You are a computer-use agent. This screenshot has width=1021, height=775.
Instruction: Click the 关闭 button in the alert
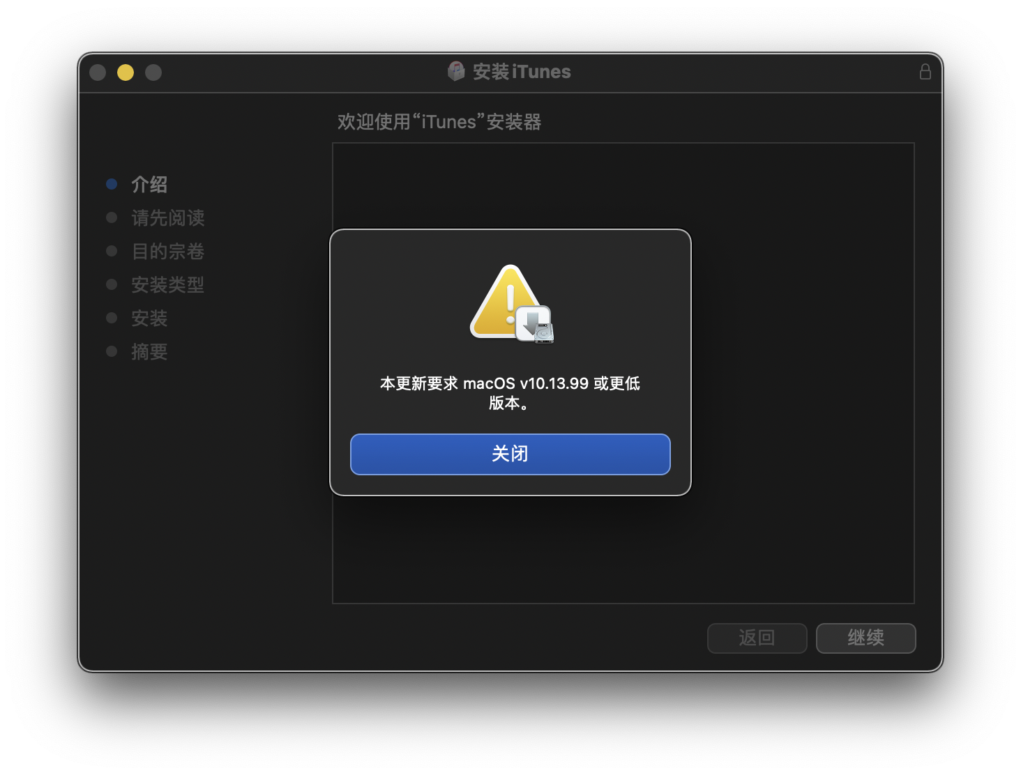click(510, 454)
